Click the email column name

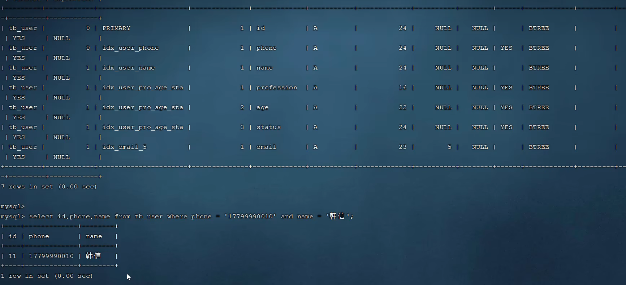pos(266,147)
